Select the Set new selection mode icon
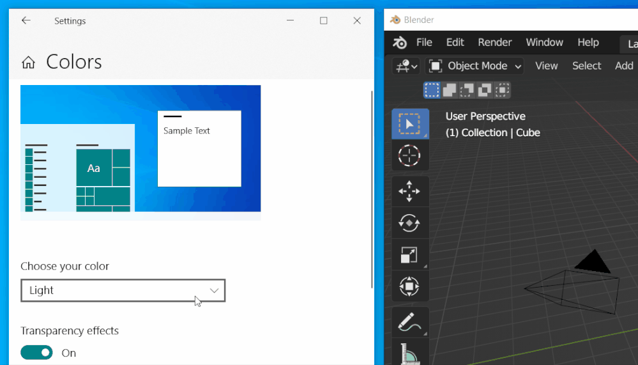638x365 pixels. (432, 90)
